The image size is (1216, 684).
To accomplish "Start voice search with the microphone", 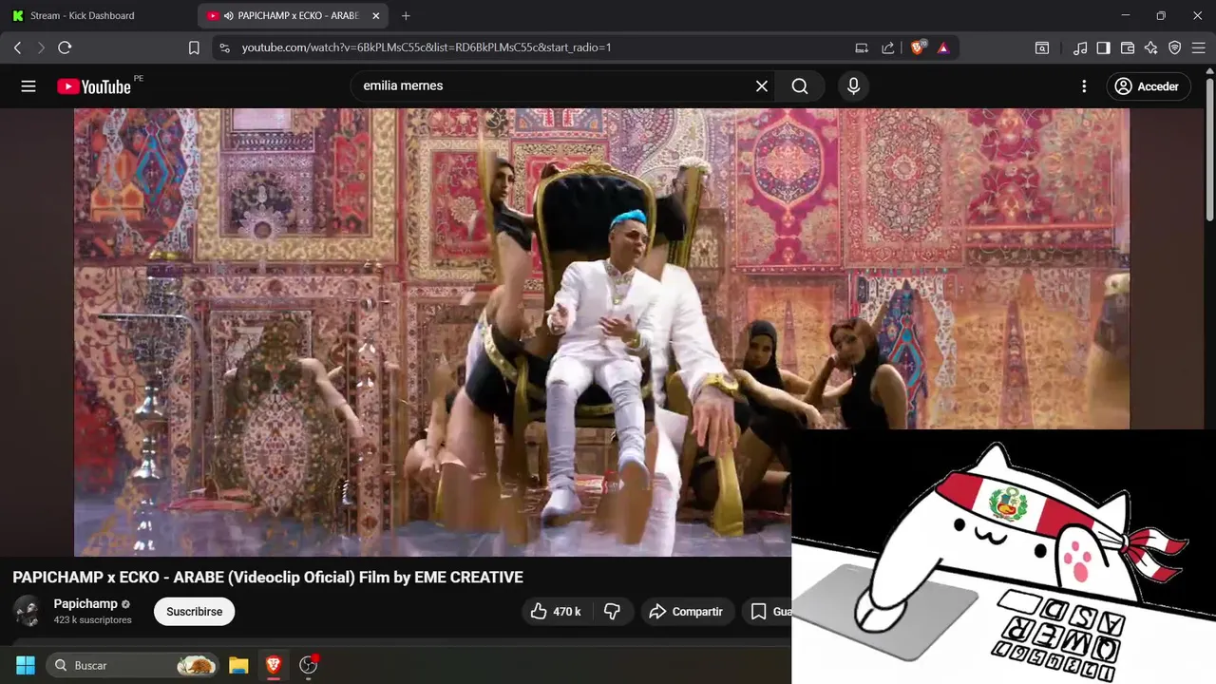I will click(853, 86).
